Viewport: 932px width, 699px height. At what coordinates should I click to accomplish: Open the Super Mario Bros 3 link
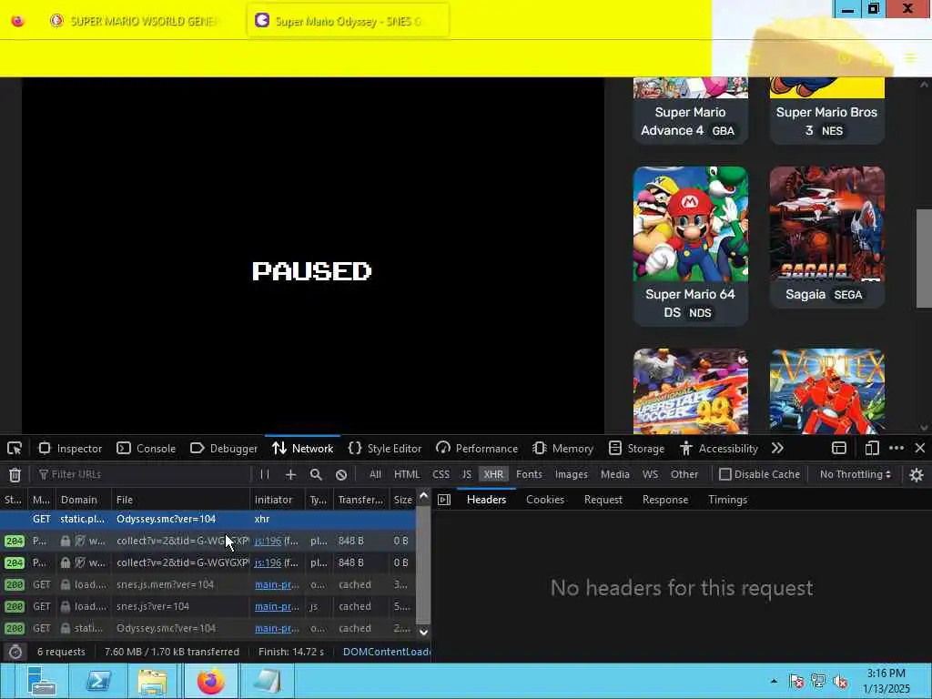pos(826,121)
